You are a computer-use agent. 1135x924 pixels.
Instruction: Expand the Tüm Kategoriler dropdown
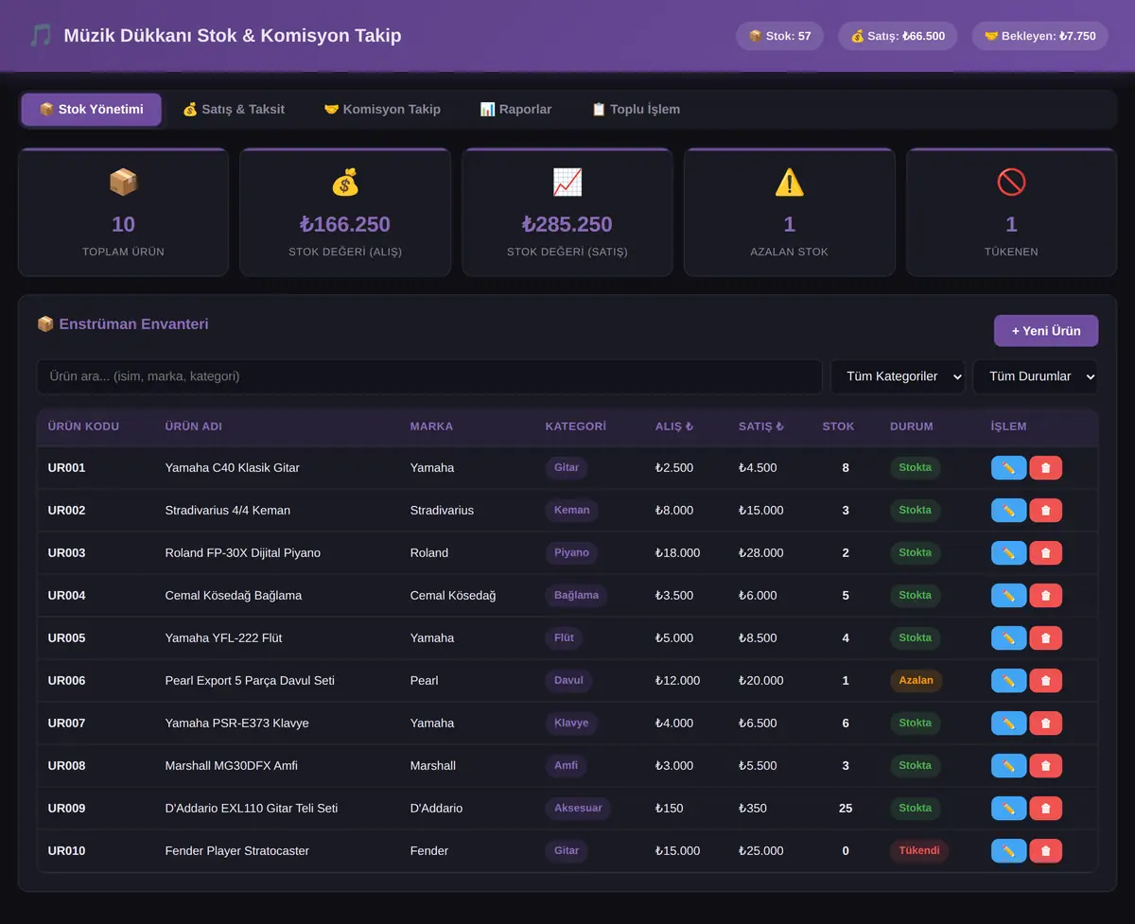tap(898, 376)
